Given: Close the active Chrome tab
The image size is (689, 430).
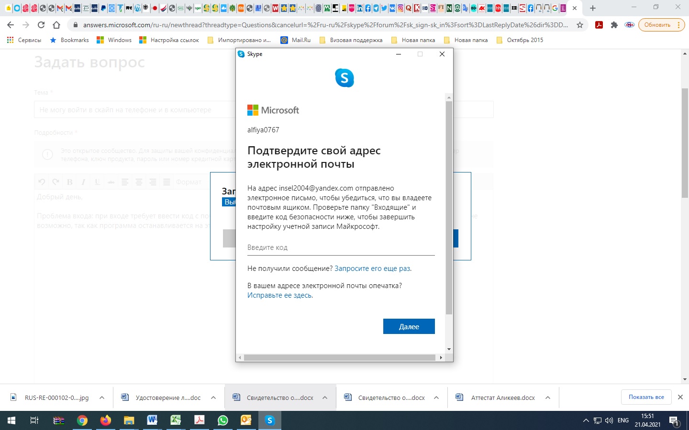Looking at the screenshot, I should (x=575, y=8).
